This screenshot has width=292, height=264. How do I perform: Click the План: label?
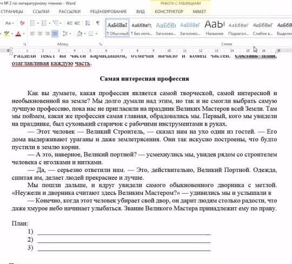[20, 223]
